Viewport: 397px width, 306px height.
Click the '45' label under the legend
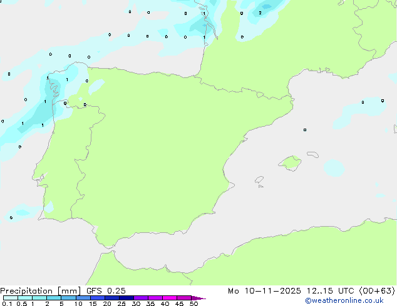coord(179,304)
